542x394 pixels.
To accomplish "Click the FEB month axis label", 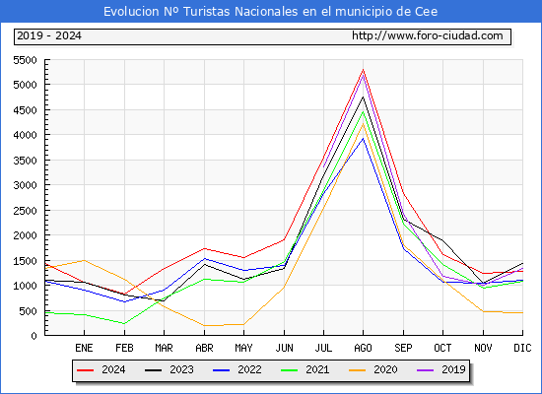I will pyautogui.click(x=124, y=348).
